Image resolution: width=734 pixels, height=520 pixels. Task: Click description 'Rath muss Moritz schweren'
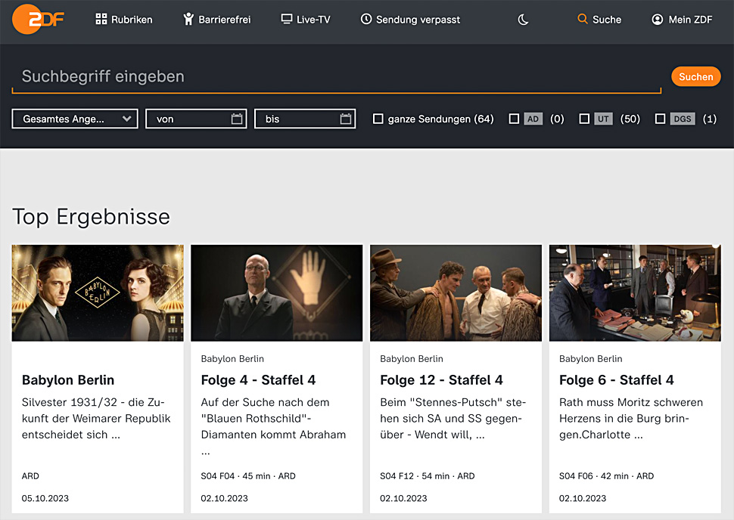[x=631, y=419]
